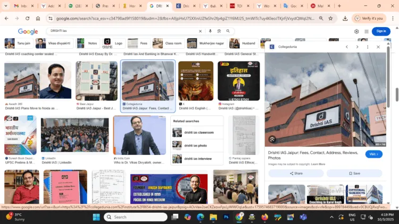399x224 pixels.
Task: Open the Drishti IAS LinkedIn classroom thumbnail
Action: [74, 135]
